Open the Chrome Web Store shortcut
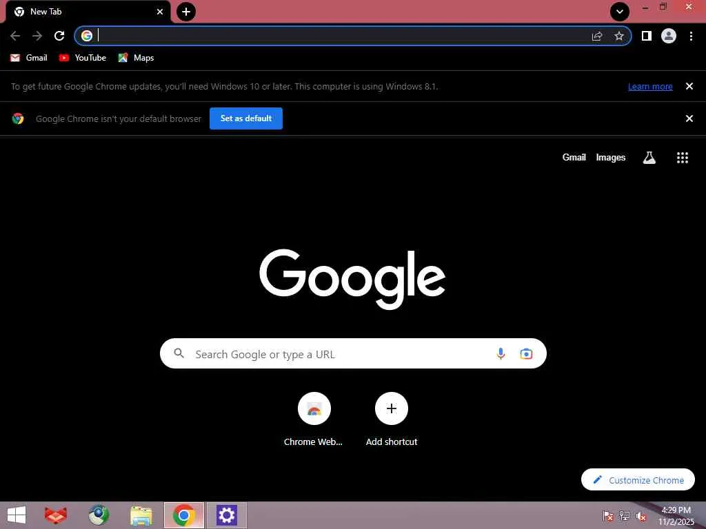 point(314,408)
